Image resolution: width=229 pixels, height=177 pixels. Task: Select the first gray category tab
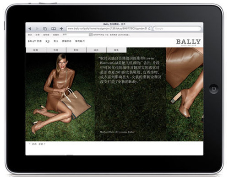[36, 50]
